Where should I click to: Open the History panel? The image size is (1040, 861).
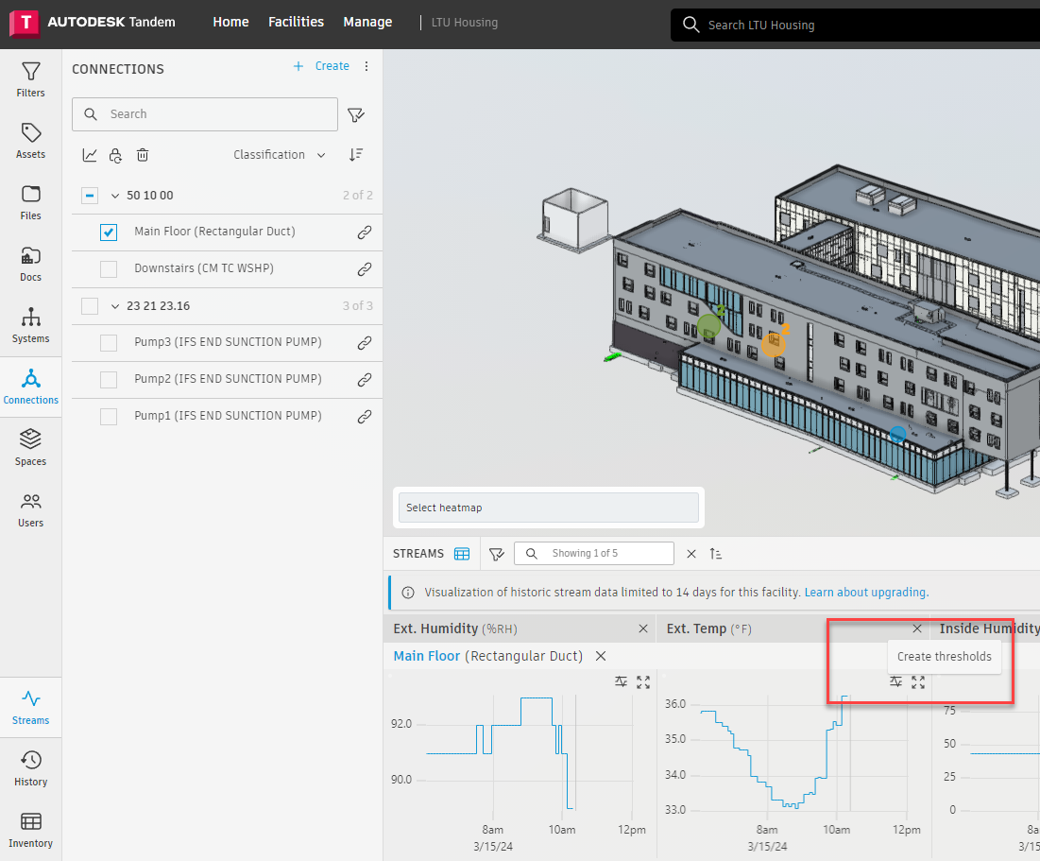point(30,768)
